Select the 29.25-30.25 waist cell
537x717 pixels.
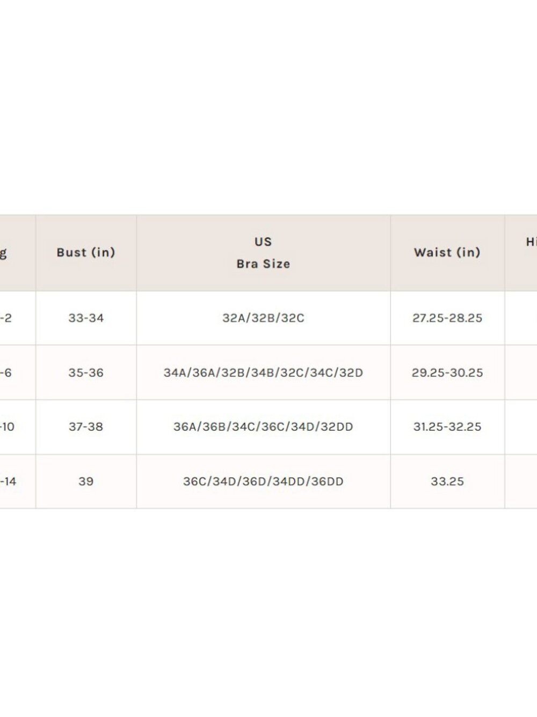coord(447,372)
